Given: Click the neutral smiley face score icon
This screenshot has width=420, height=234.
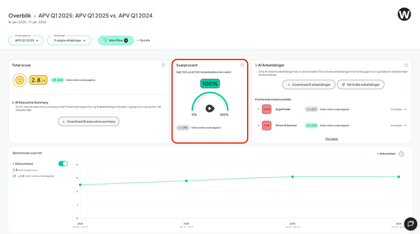Looking at the screenshot, I should click(19, 80).
